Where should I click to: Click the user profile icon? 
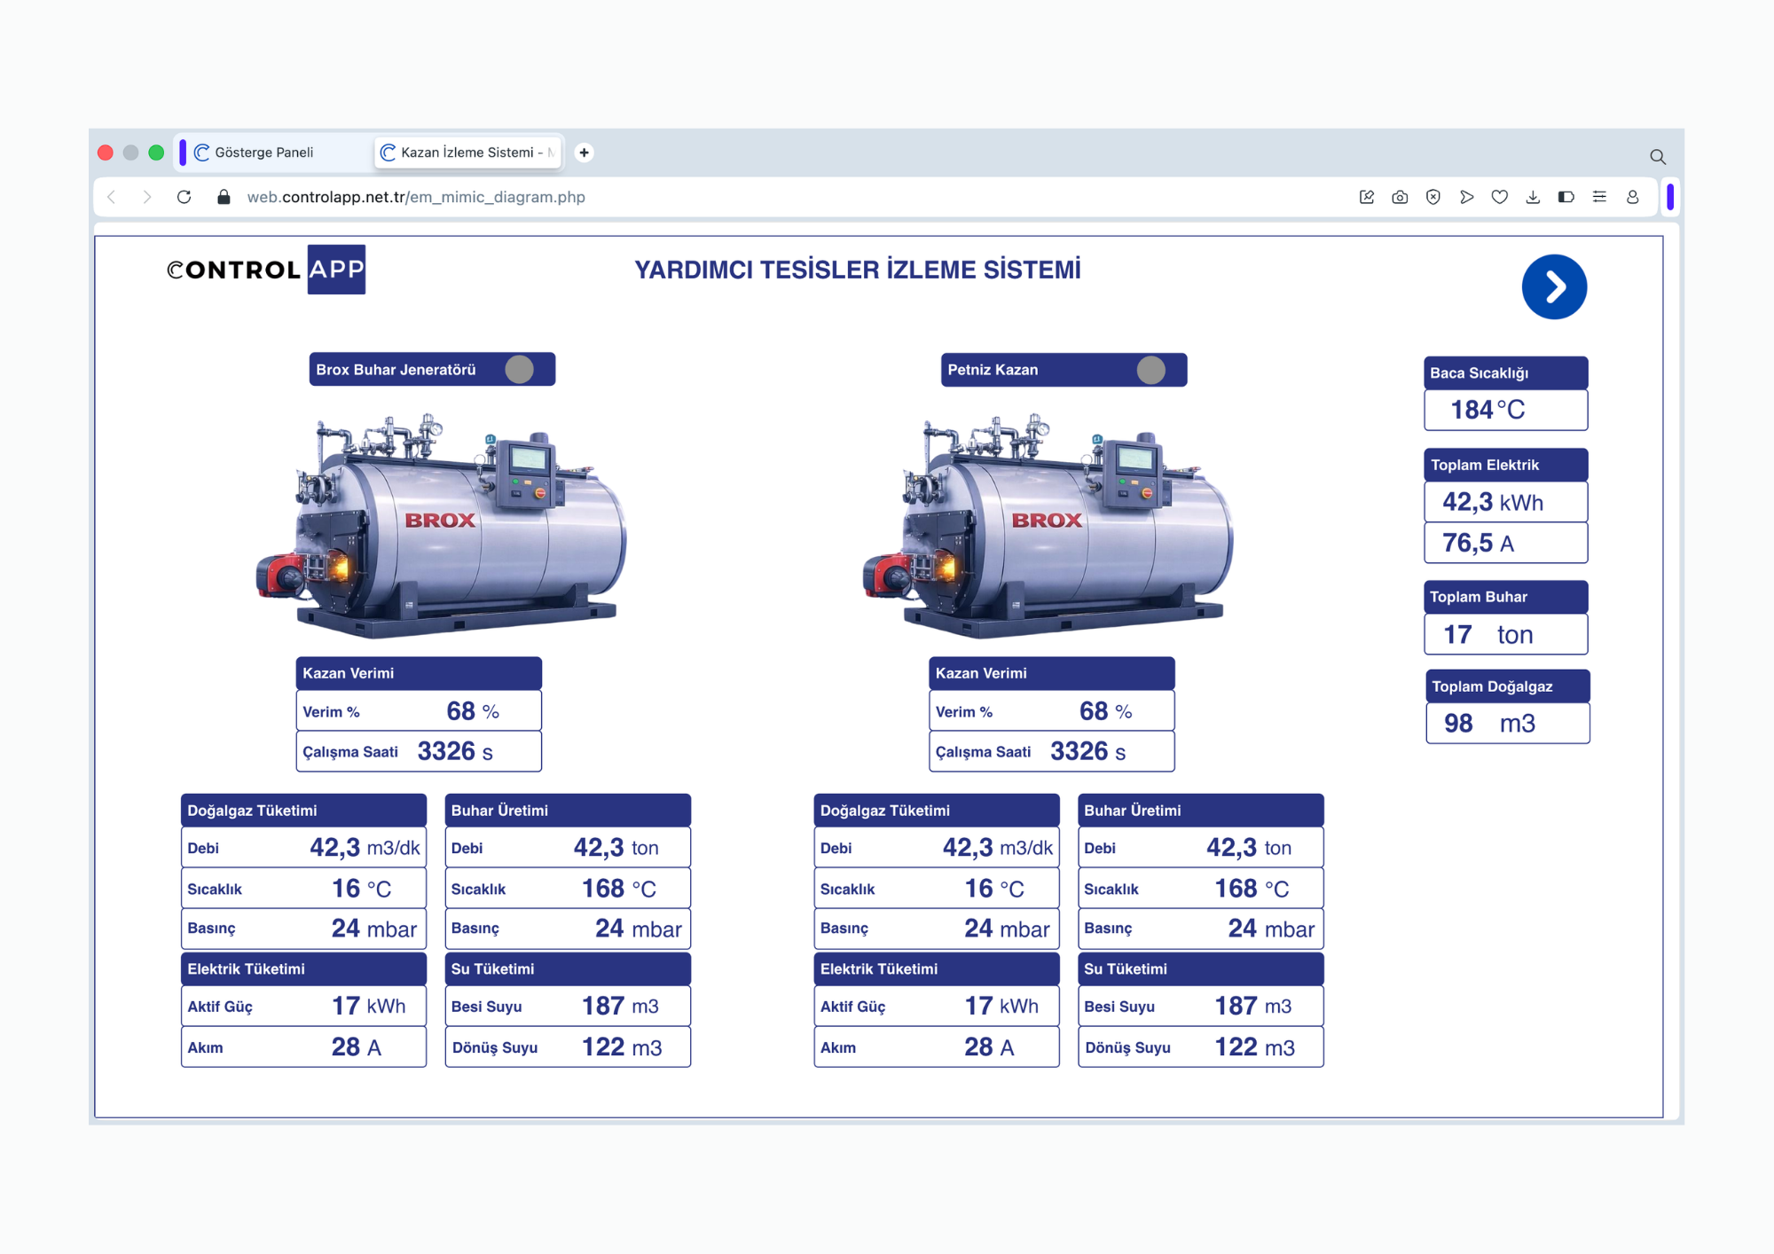[1632, 197]
